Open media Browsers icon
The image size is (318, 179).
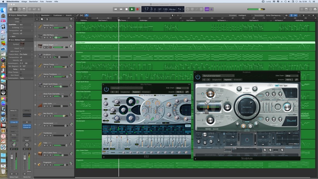click(315, 9)
